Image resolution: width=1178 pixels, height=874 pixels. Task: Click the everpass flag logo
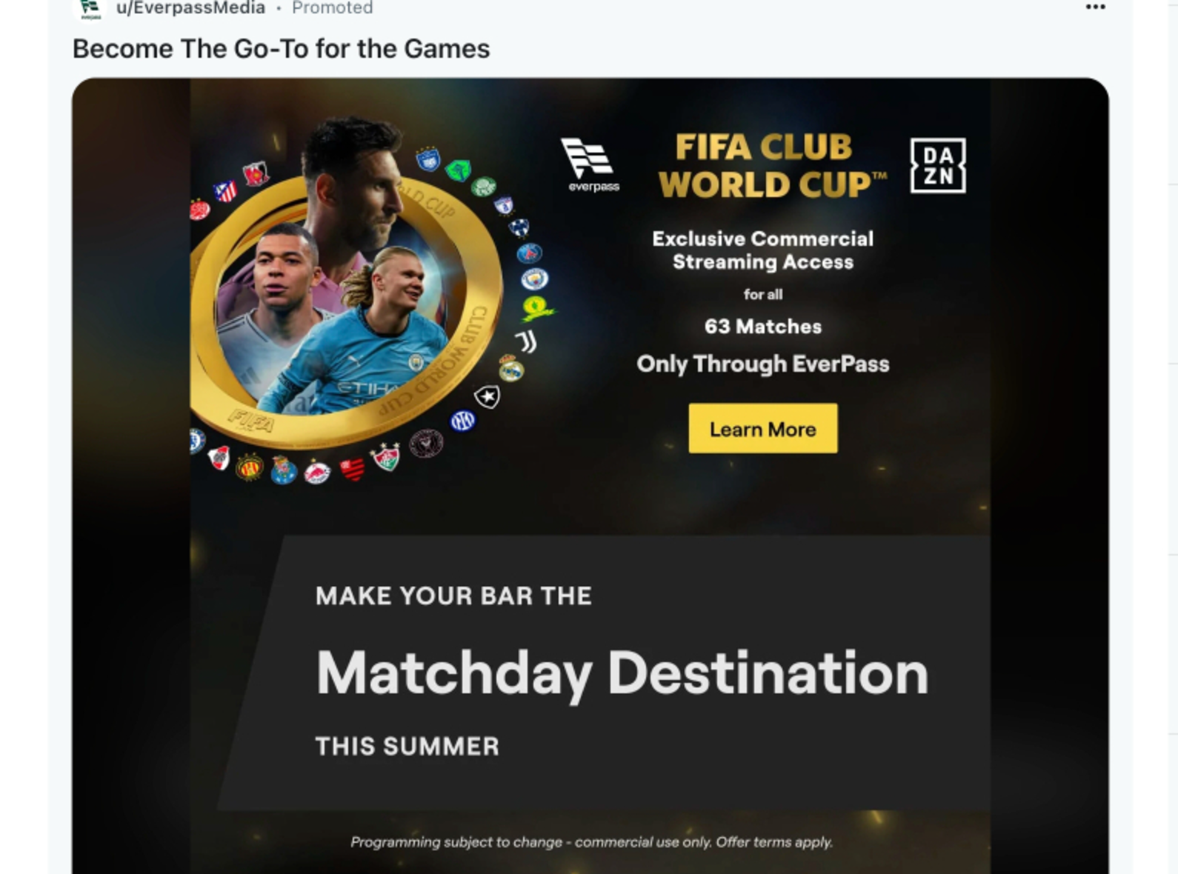[590, 164]
